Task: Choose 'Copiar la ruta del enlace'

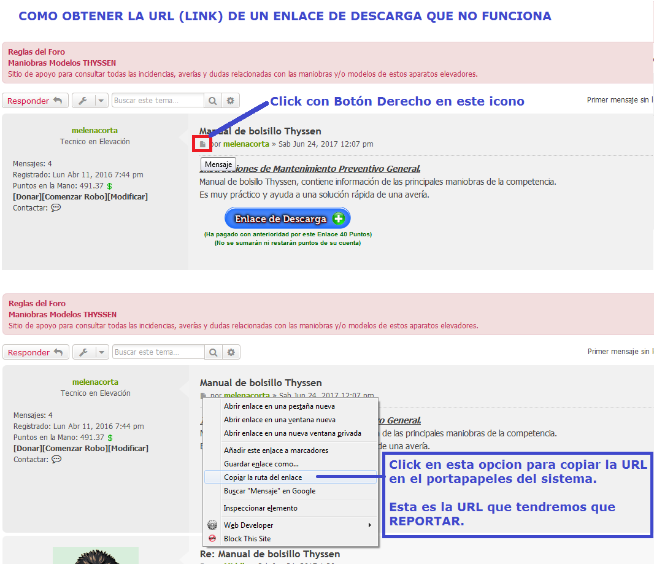Action: point(290,477)
